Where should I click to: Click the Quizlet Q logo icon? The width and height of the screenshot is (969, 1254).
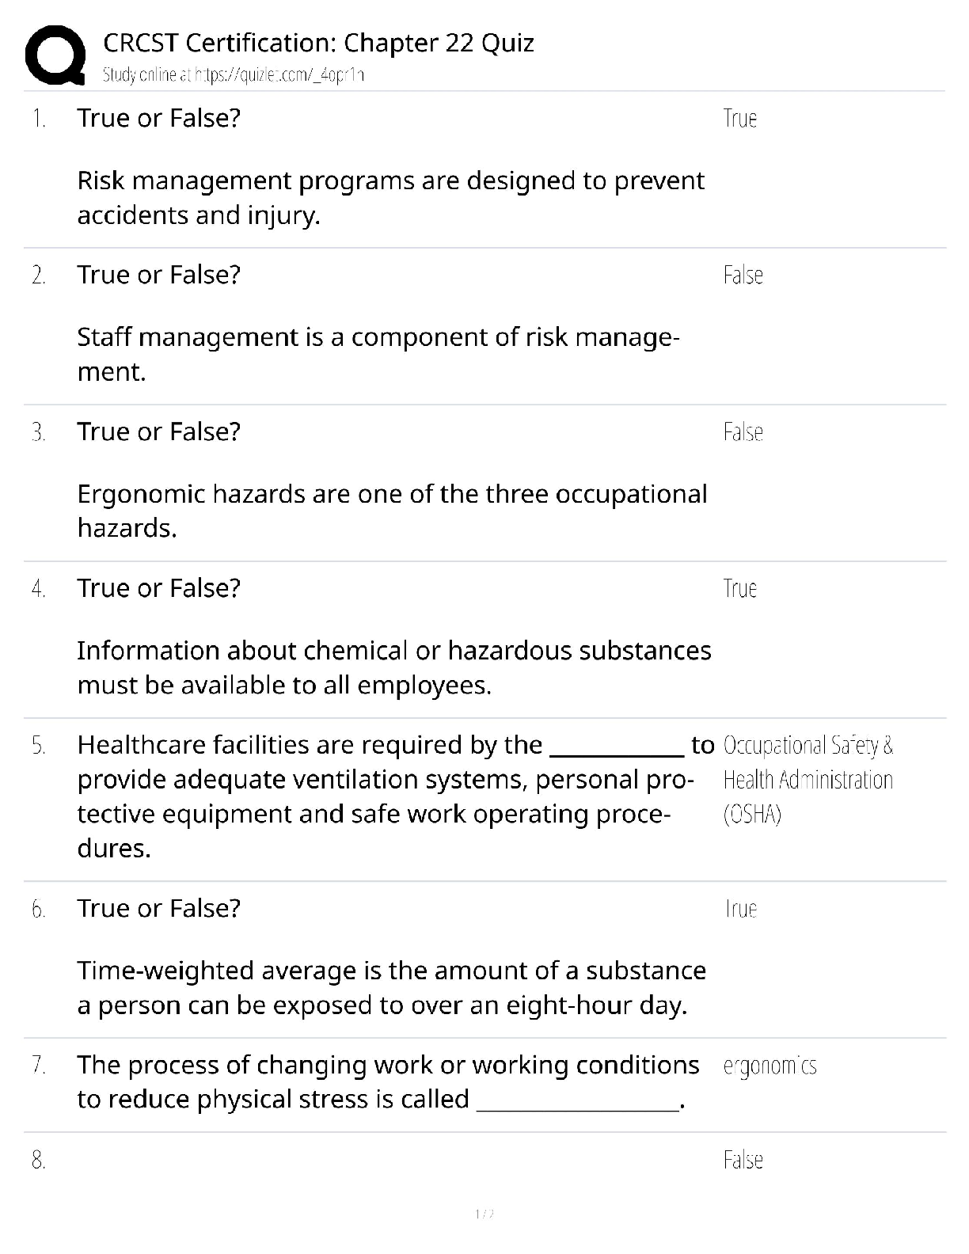click(55, 55)
